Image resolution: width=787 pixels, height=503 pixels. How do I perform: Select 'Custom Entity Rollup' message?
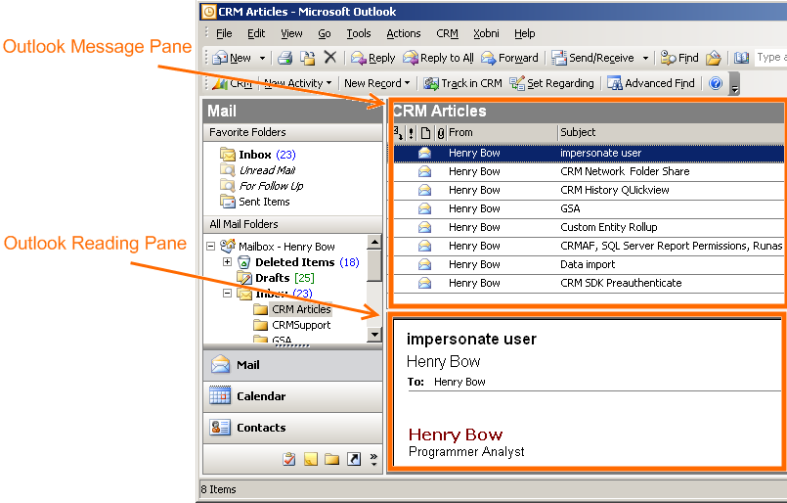click(x=589, y=227)
